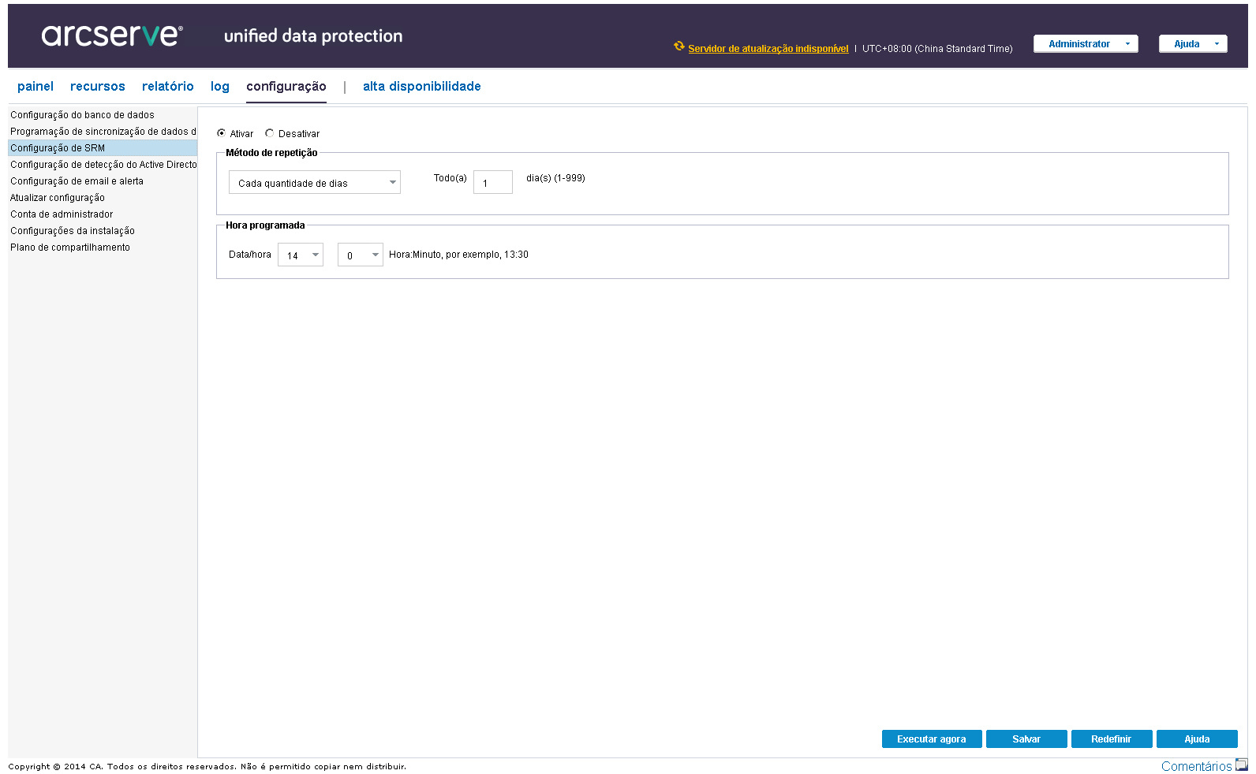Click the Executar agora button
Viewport: 1256px width, 774px height.
932,739
